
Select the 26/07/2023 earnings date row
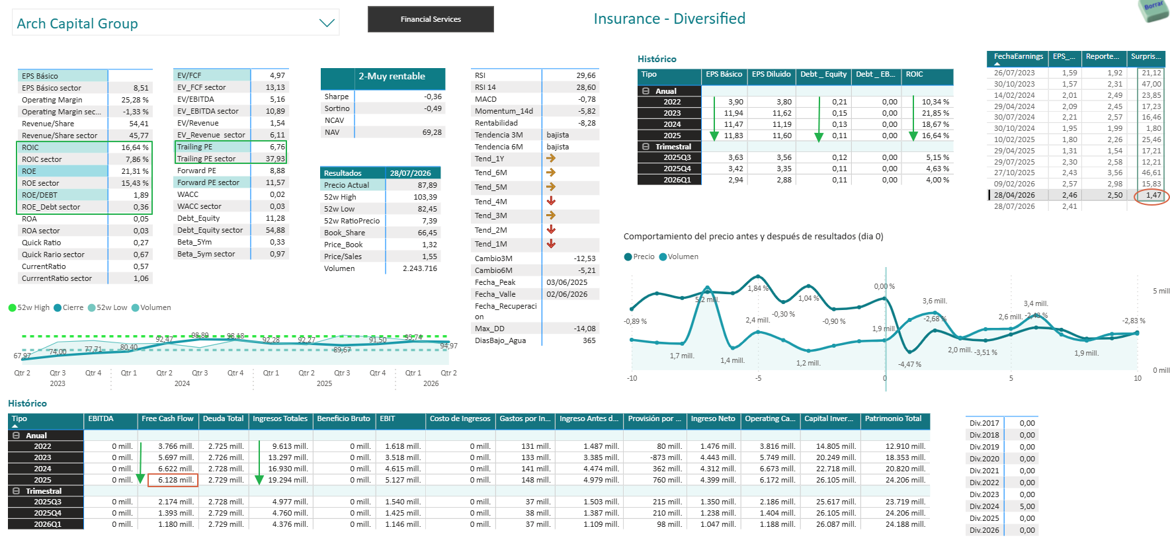point(1076,73)
